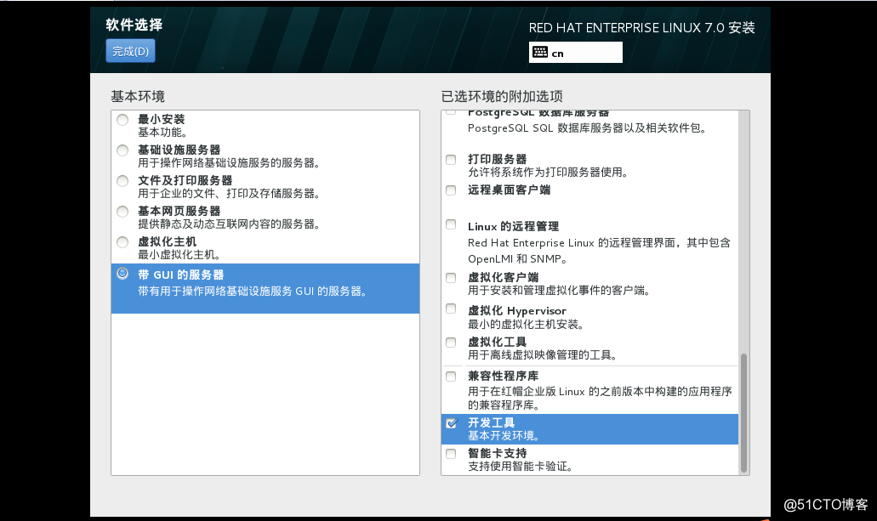Check the Linux 的远程管理 checkbox
The height and width of the screenshot is (521, 877).
pos(451,224)
